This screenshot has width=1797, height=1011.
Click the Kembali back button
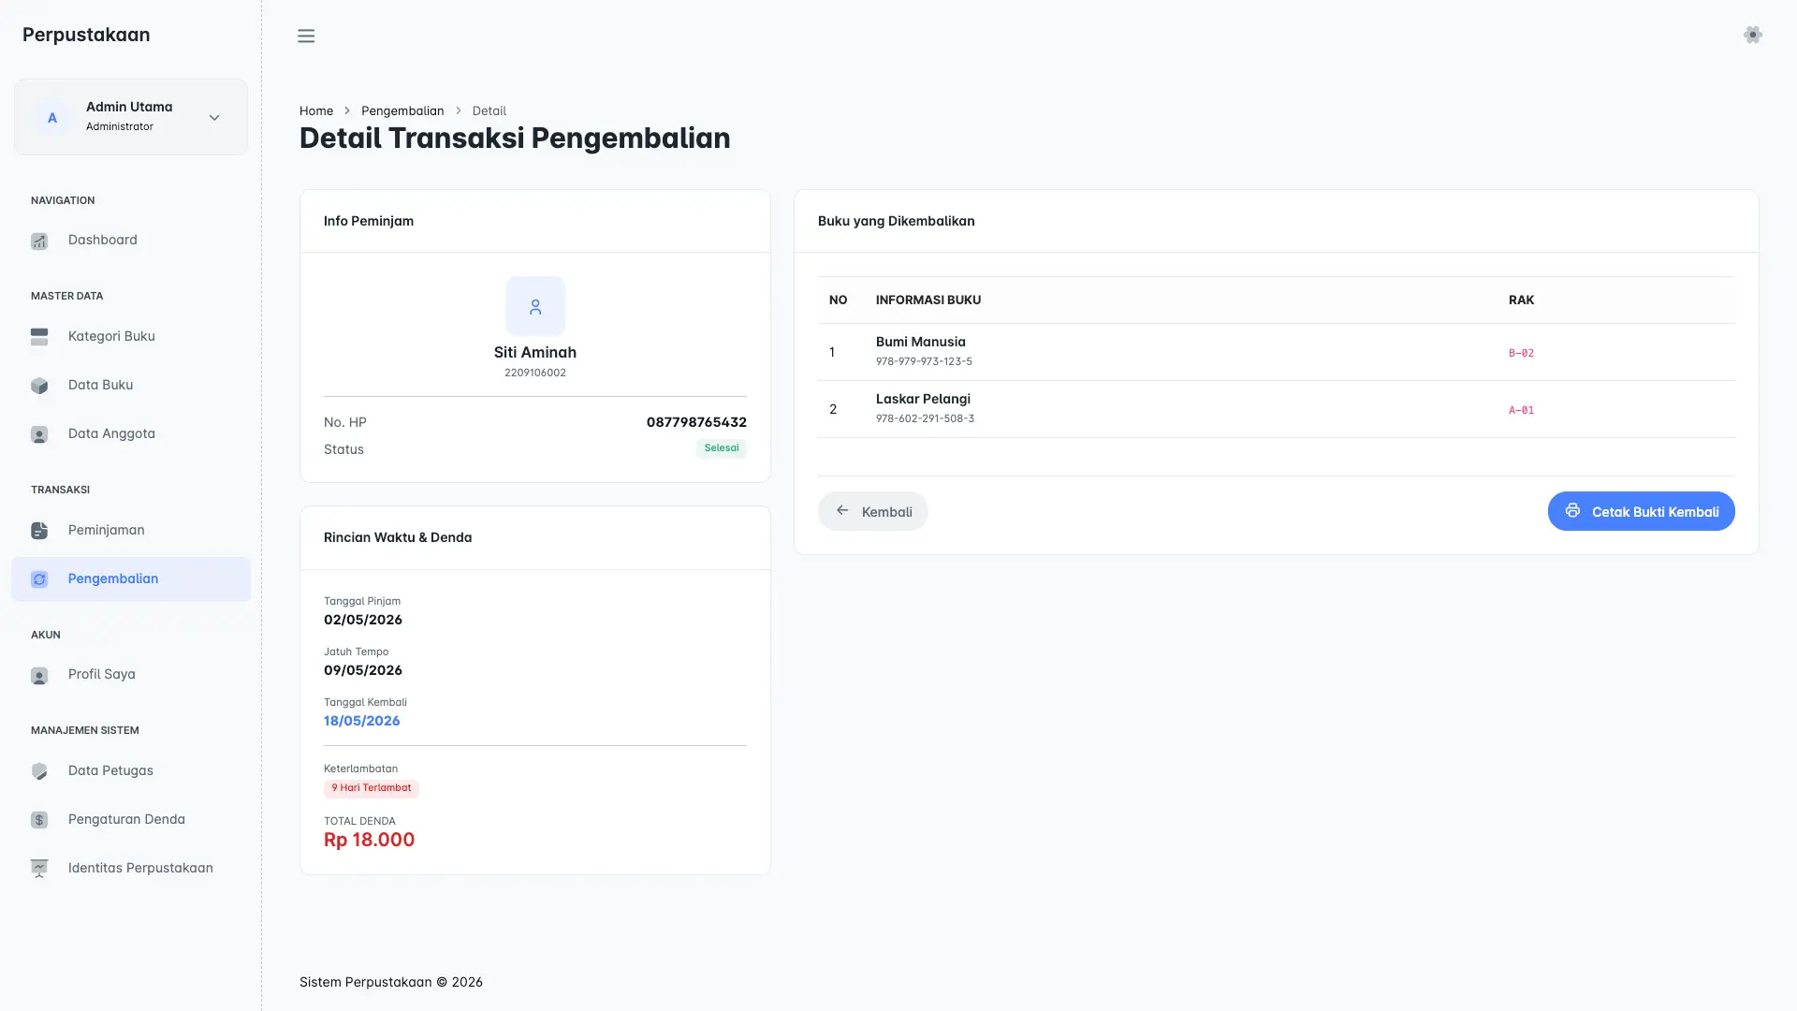coord(873,511)
